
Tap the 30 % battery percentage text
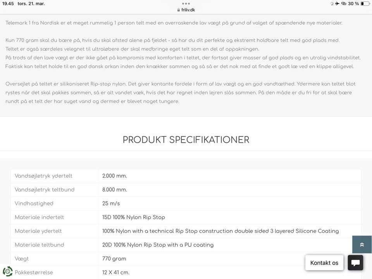tap(353, 3)
